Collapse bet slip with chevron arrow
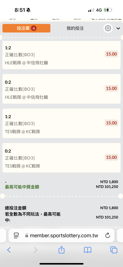 tap(118, 28)
